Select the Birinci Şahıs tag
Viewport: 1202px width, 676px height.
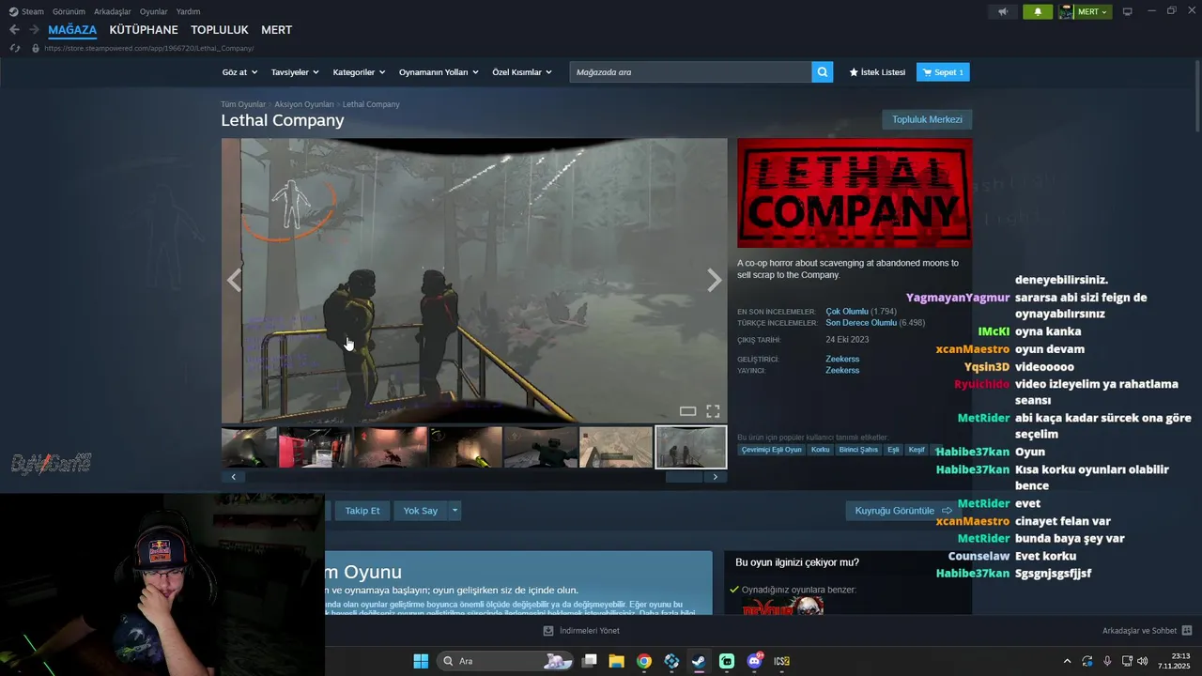point(858,450)
